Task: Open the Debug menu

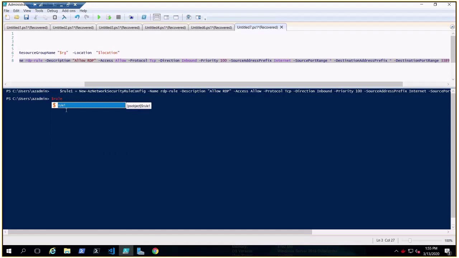Action: tap(52, 11)
